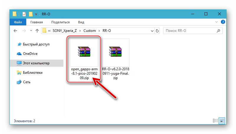Expand hidden path chevrons in address bar

(x=49, y=31)
